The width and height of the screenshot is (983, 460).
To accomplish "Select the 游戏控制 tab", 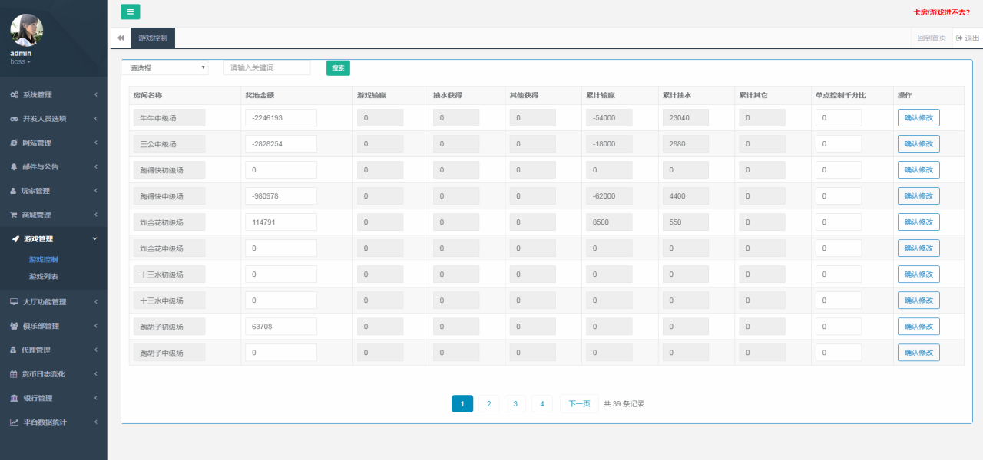I will point(152,38).
